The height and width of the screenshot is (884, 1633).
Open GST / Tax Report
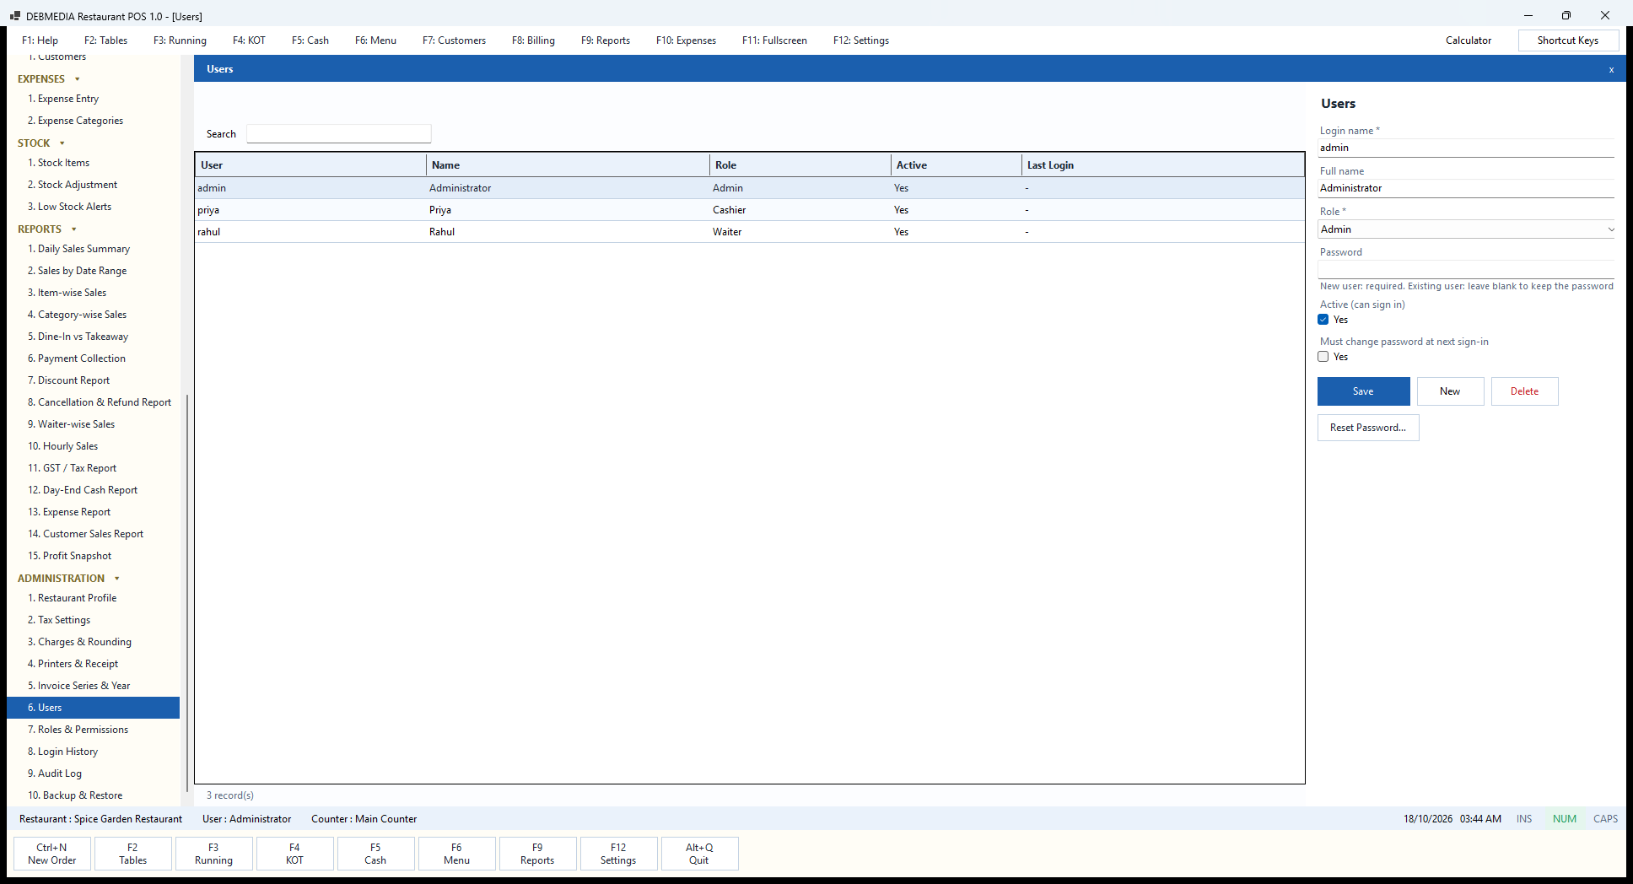pos(93,468)
